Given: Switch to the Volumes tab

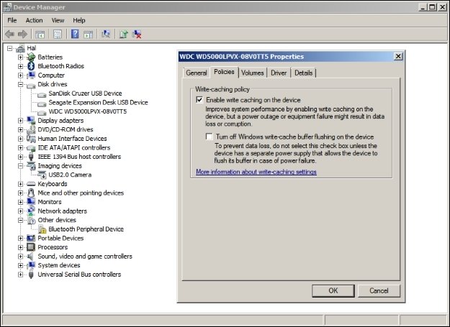Looking at the screenshot, I should pyautogui.click(x=252, y=73).
